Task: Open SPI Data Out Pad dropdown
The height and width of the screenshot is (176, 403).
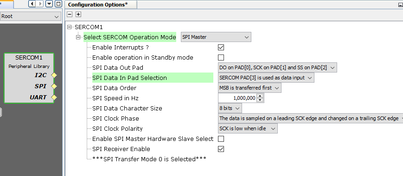Action: tap(277, 67)
